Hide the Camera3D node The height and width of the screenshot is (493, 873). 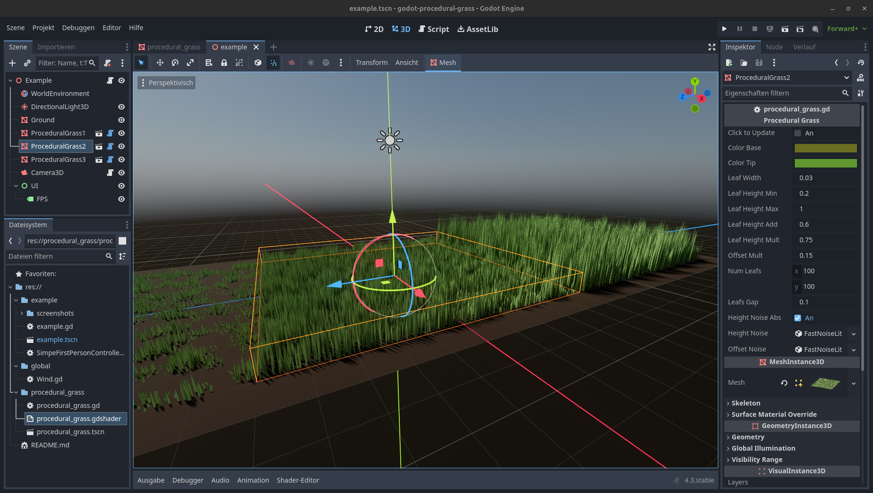(x=121, y=173)
